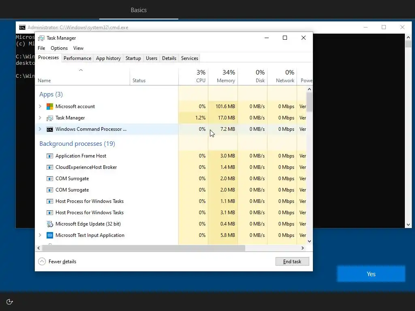The width and height of the screenshot is (415, 311).
Task: Click the Task Manager title bar icon
Action: pyautogui.click(x=41, y=38)
